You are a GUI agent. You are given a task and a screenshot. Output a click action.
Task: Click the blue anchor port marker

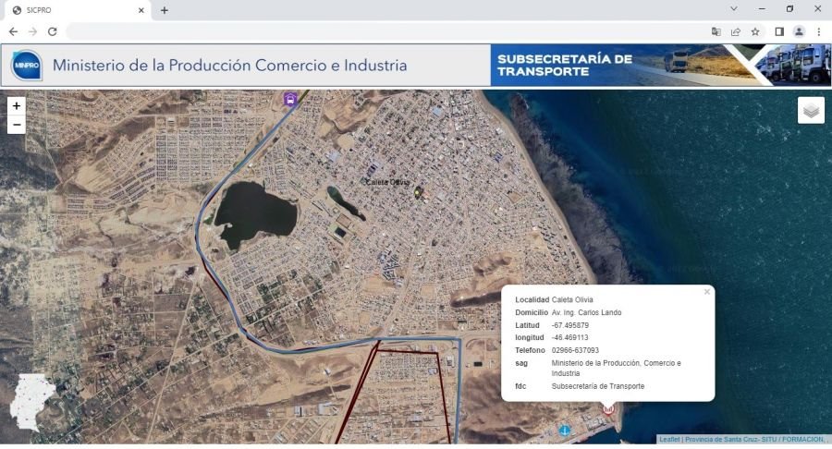[565, 431]
